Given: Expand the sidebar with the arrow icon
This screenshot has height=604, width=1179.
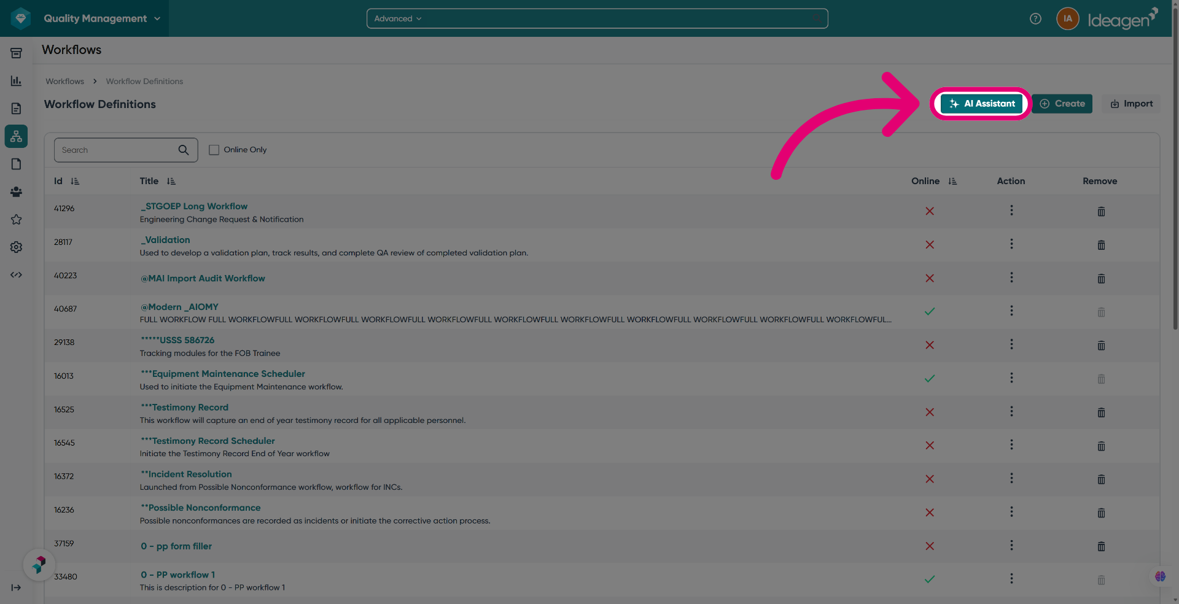Looking at the screenshot, I should pyautogui.click(x=16, y=587).
